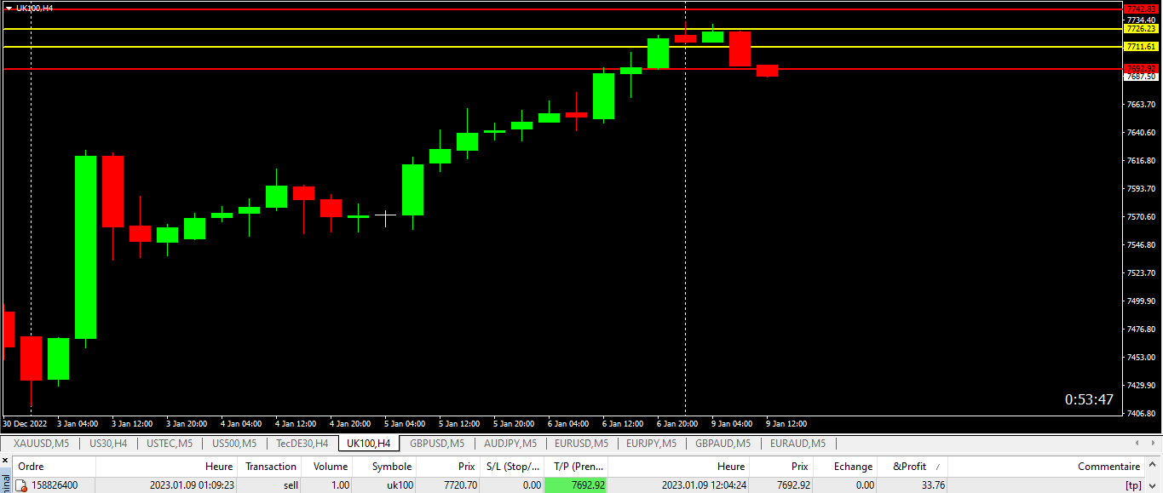Sort by the Transaction column header

click(x=271, y=467)
